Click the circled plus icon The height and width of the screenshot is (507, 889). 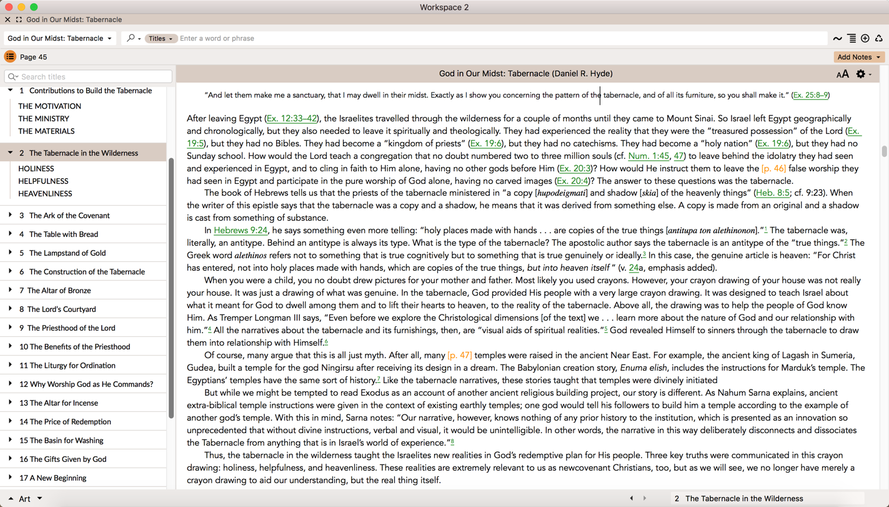point(865,39)
